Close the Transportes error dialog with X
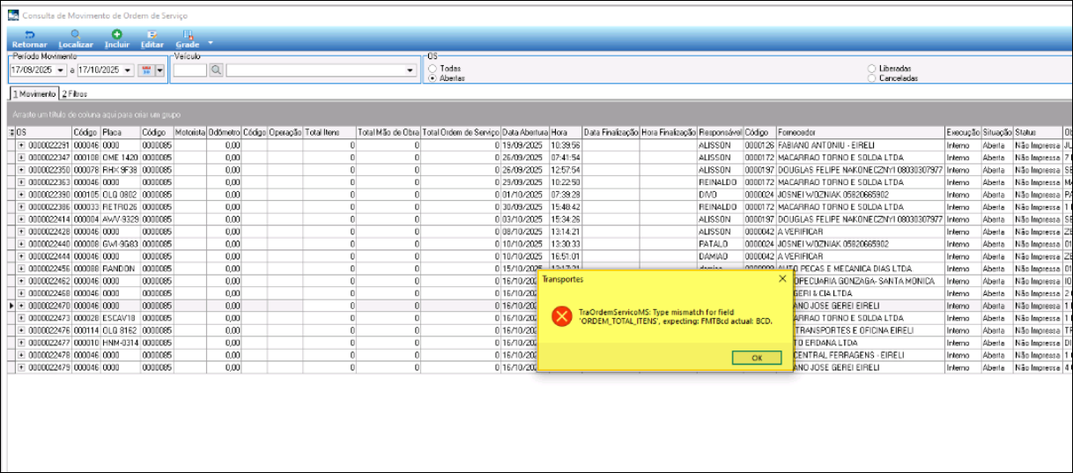The width and height of the screenshot is (1073, 473). [782, 278]
